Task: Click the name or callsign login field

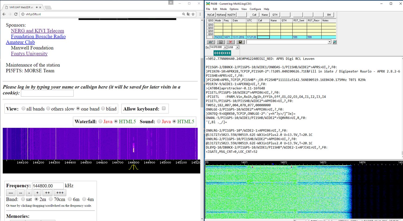Action: (47, 93)
